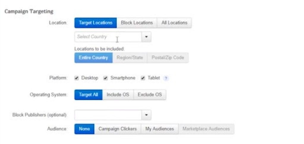Open the Select Country dropdown arrow
The width and height of the screenshot is (304, 144).
[x=146, y=37]
